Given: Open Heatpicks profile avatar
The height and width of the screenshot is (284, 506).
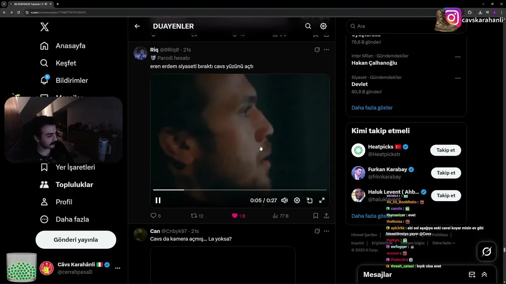Looking at the screenshot, I should pyautogui.click(x=358, y=150).
